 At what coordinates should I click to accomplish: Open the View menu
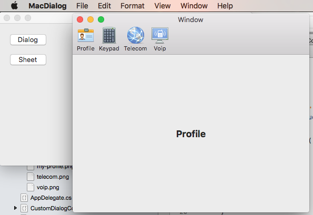[163, 6]
